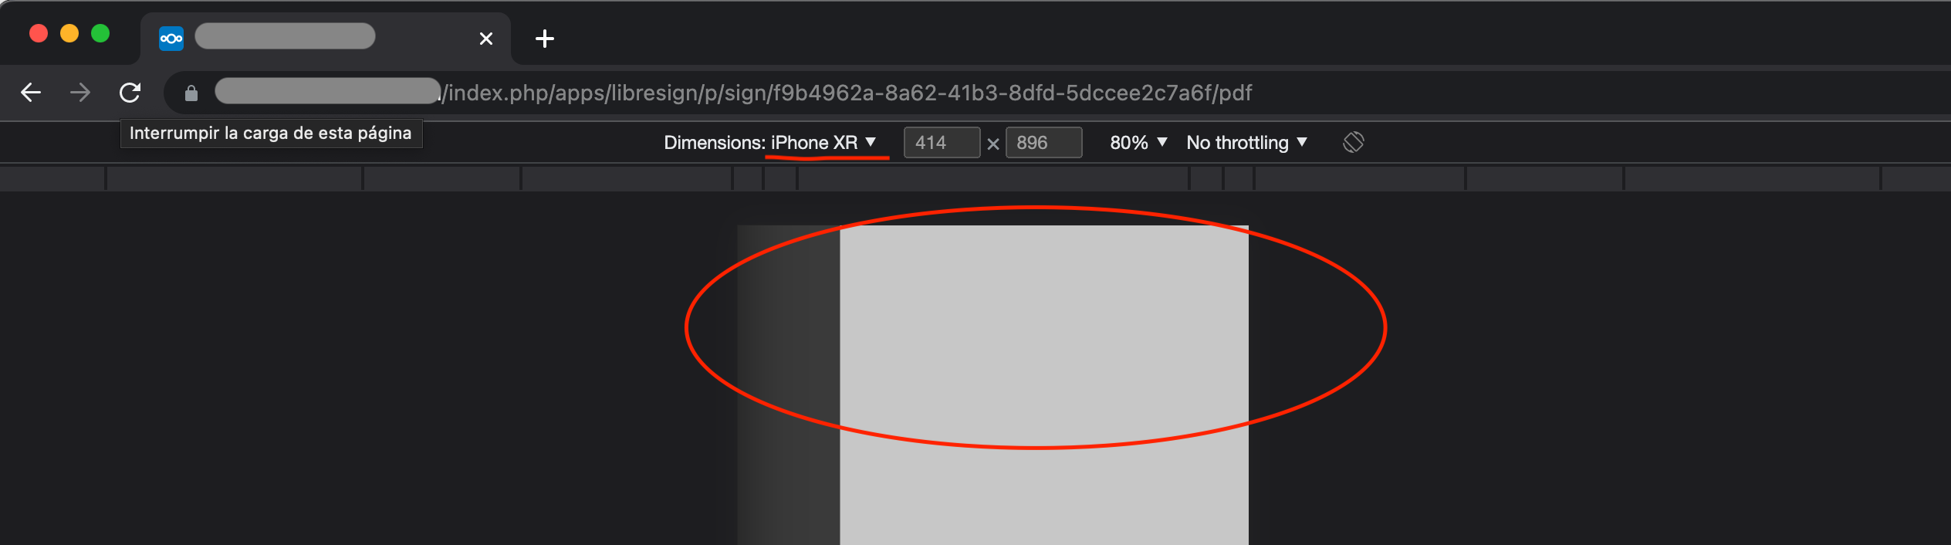Select the active Nextcloud tab

point(326,39)
